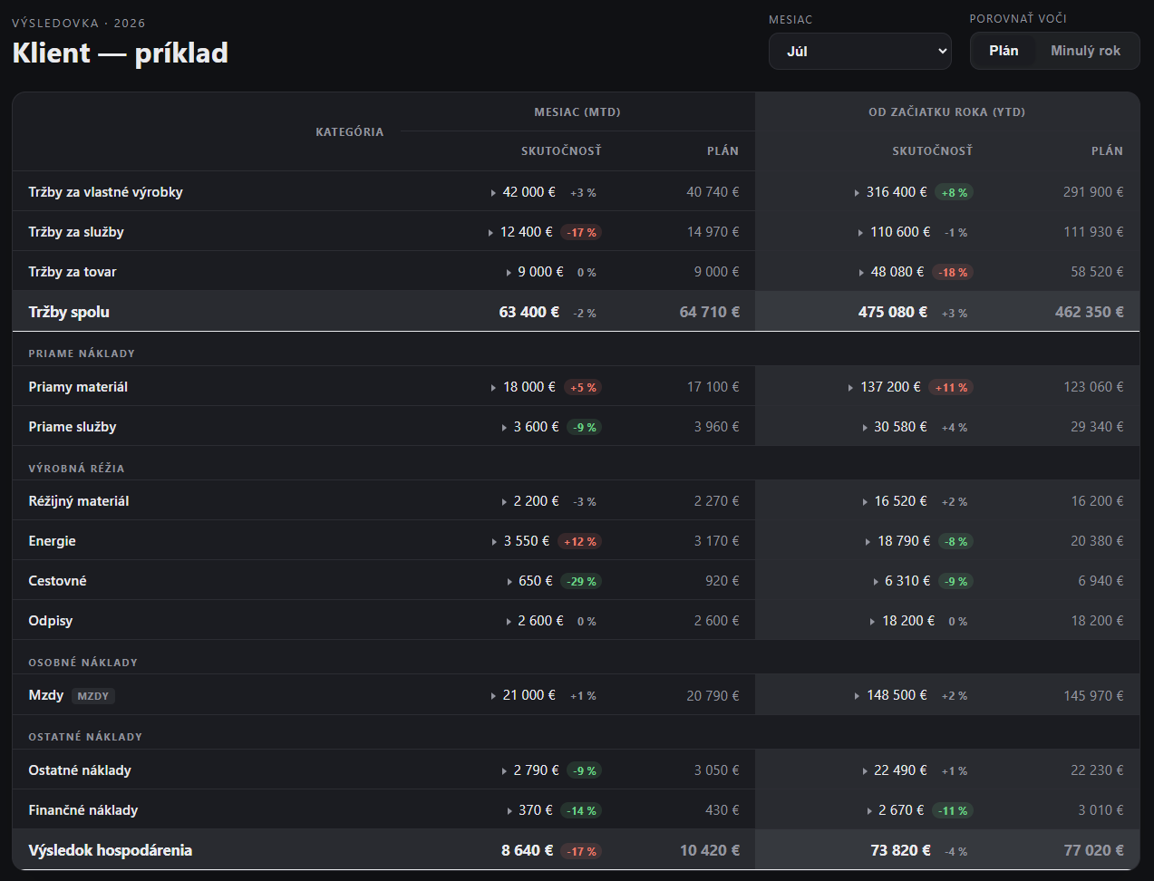
Task: Expand year-to-date 30 580 € for Priame služby
Action: [894, 427]
